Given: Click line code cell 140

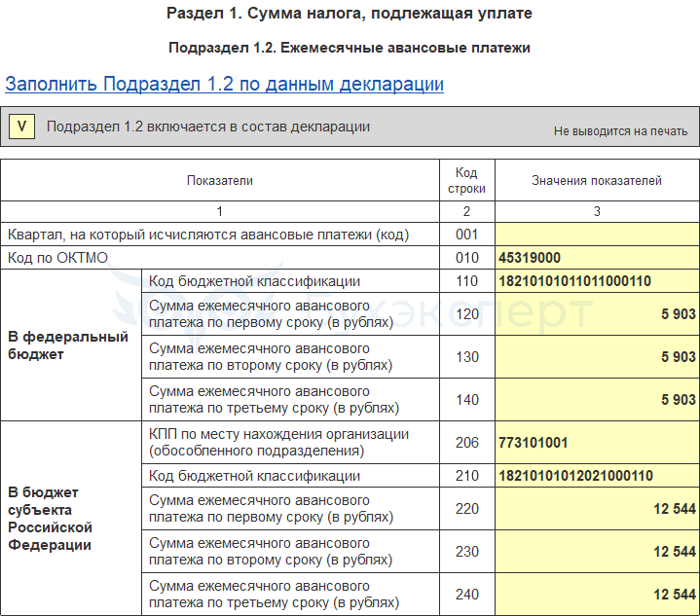Looking at the screenshot, I should tap(467, 400).
